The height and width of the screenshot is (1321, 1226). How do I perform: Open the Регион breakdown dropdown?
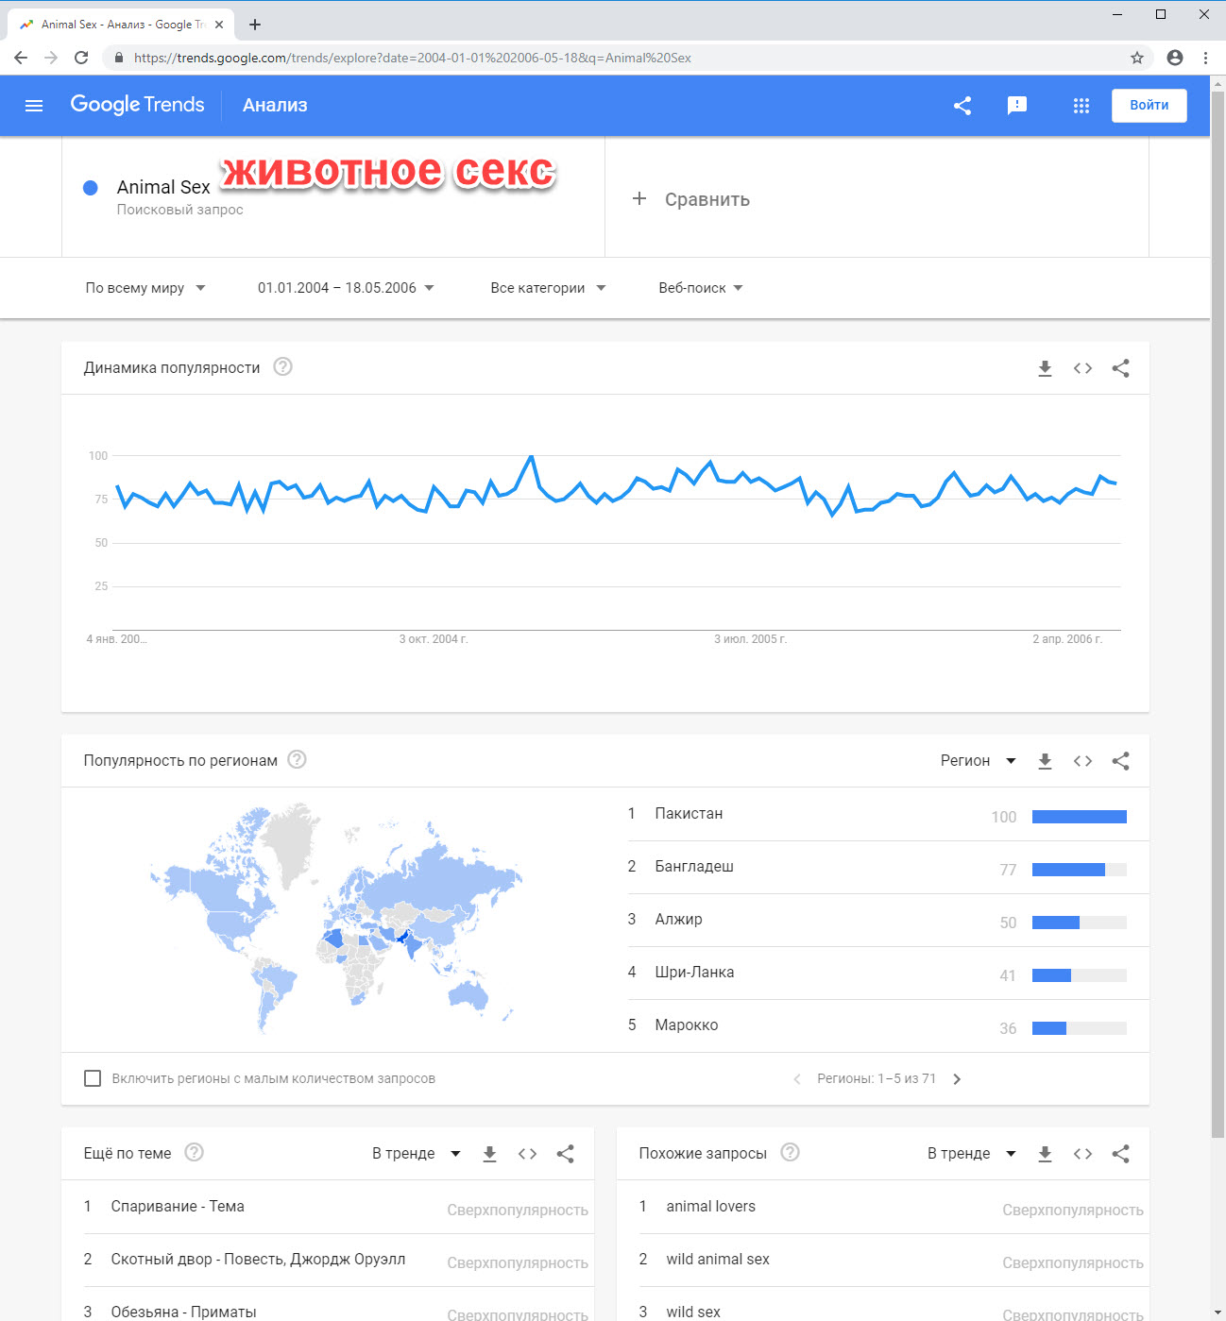(x=979, y=761)
